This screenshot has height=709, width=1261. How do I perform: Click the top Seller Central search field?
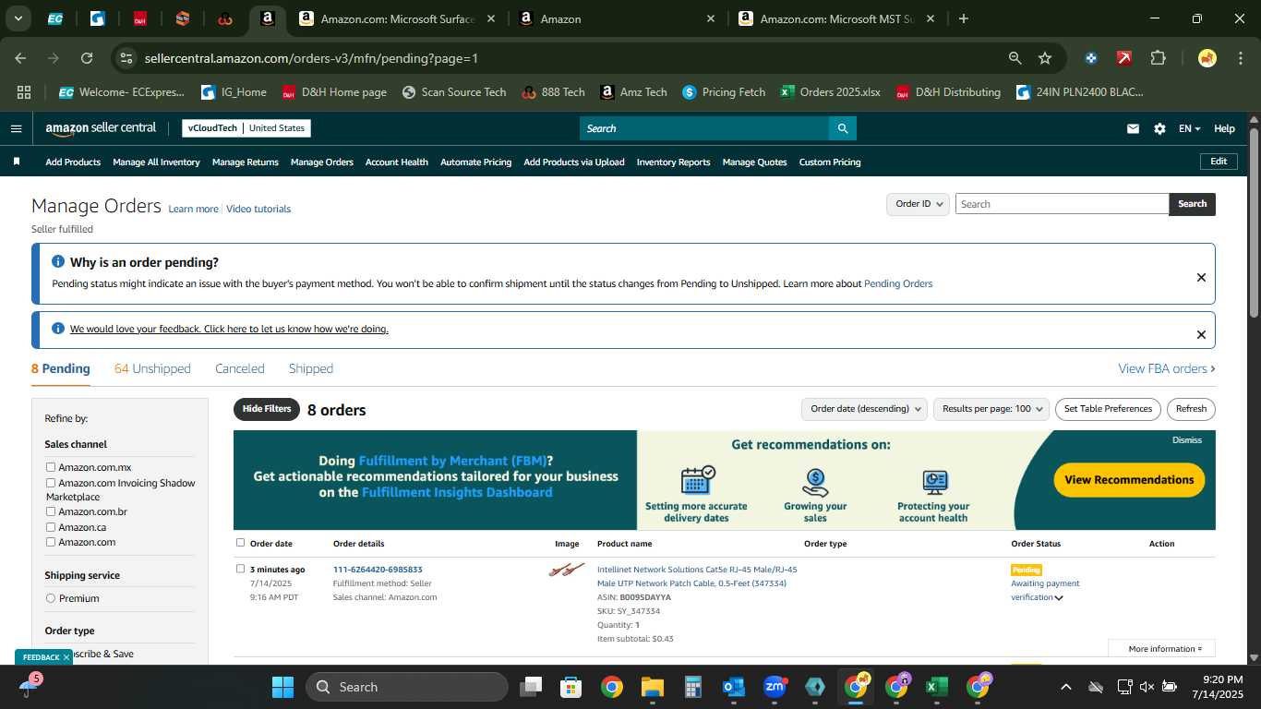coord(704,128)
